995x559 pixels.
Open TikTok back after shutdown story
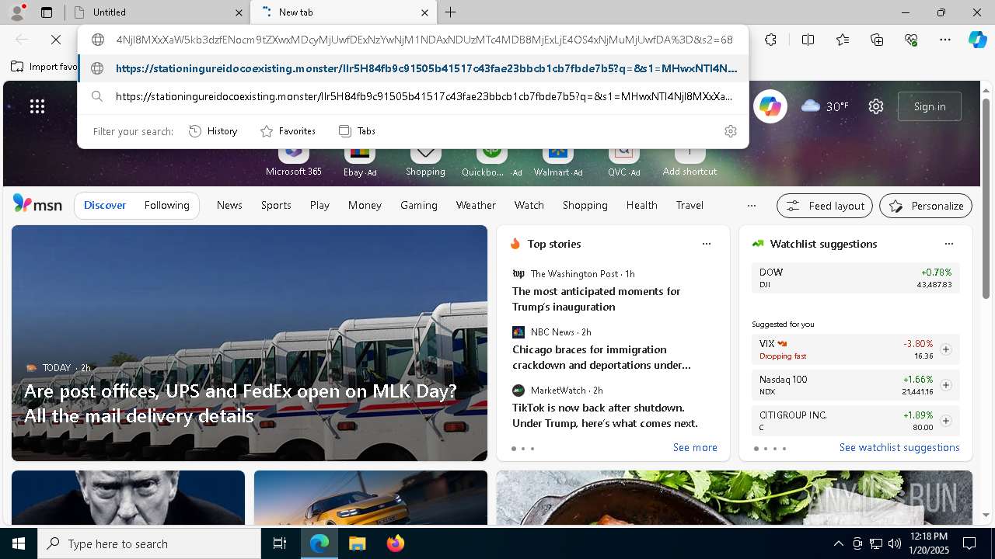[605, 415]
